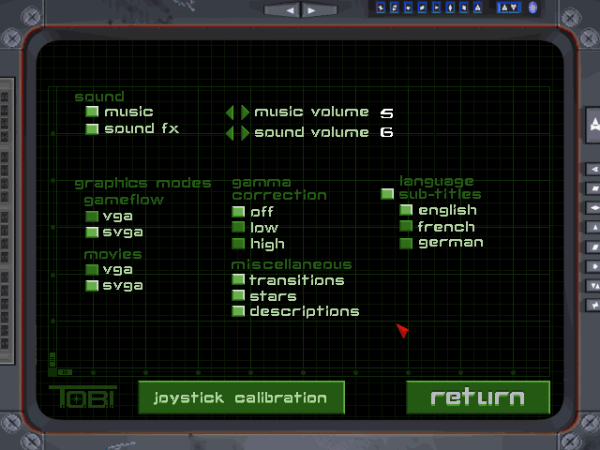Click the blue right-arrow flag icon in top bar
The image size is (600, 450).
[436, 7]
